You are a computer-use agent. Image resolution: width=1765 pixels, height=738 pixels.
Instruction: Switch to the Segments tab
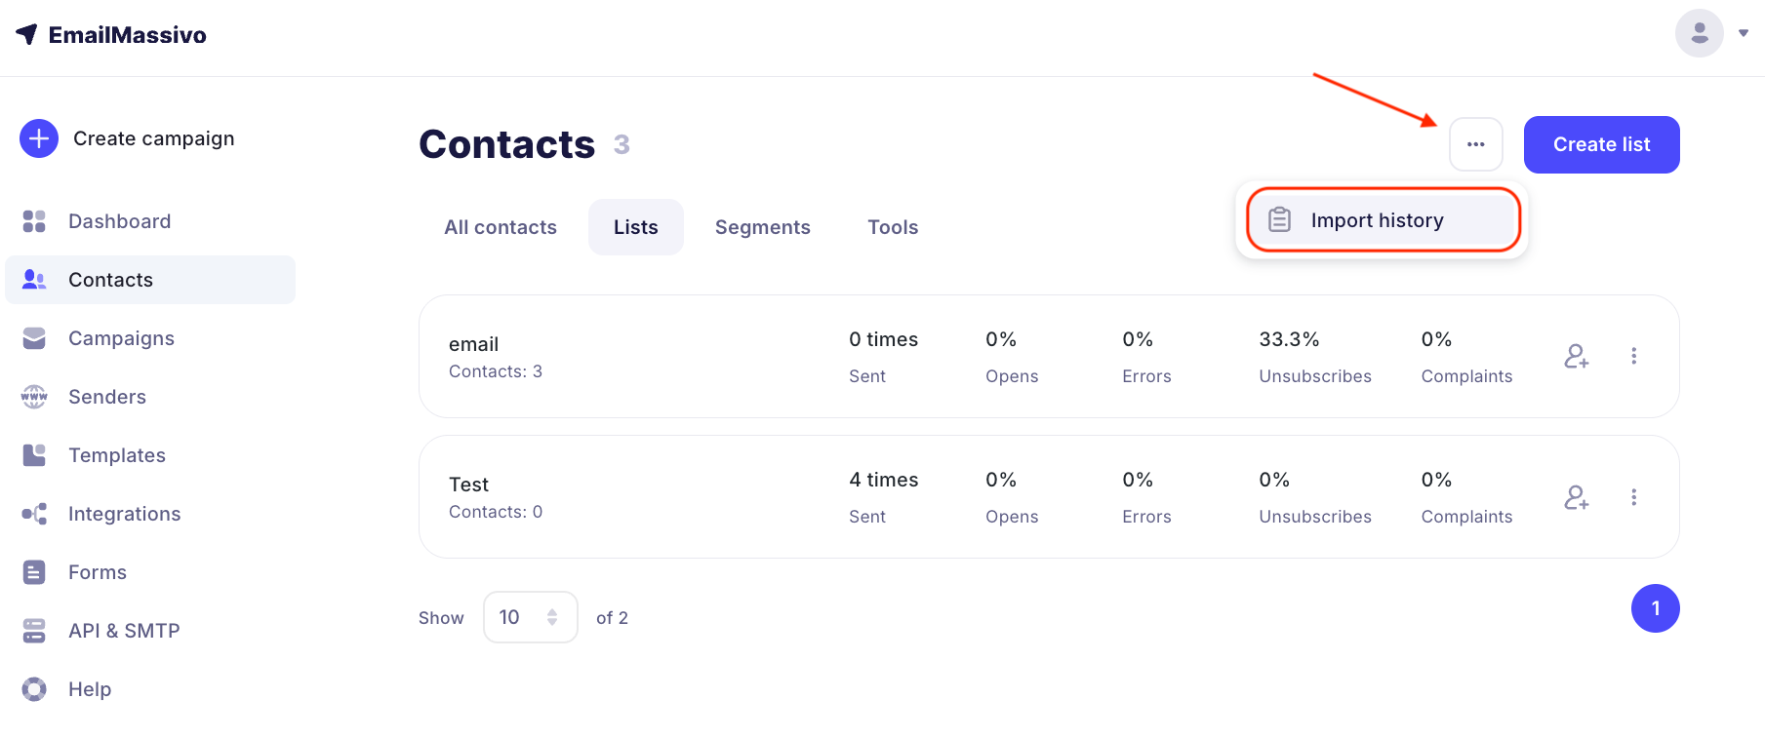(x=762, y=227)
